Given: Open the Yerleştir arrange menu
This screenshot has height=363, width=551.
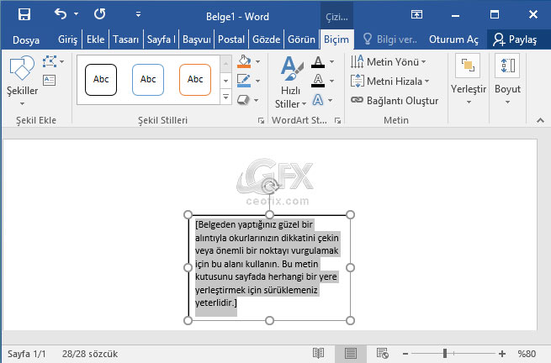Looking at the screenshot, I should [469, 80].
